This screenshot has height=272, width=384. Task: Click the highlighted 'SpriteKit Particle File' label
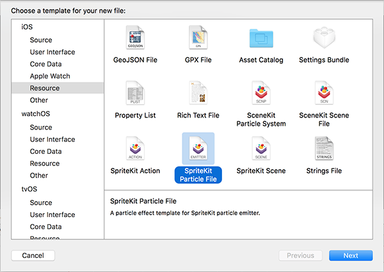[198, 175]
